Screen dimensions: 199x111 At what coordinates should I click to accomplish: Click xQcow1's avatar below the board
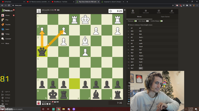[39, 103]
